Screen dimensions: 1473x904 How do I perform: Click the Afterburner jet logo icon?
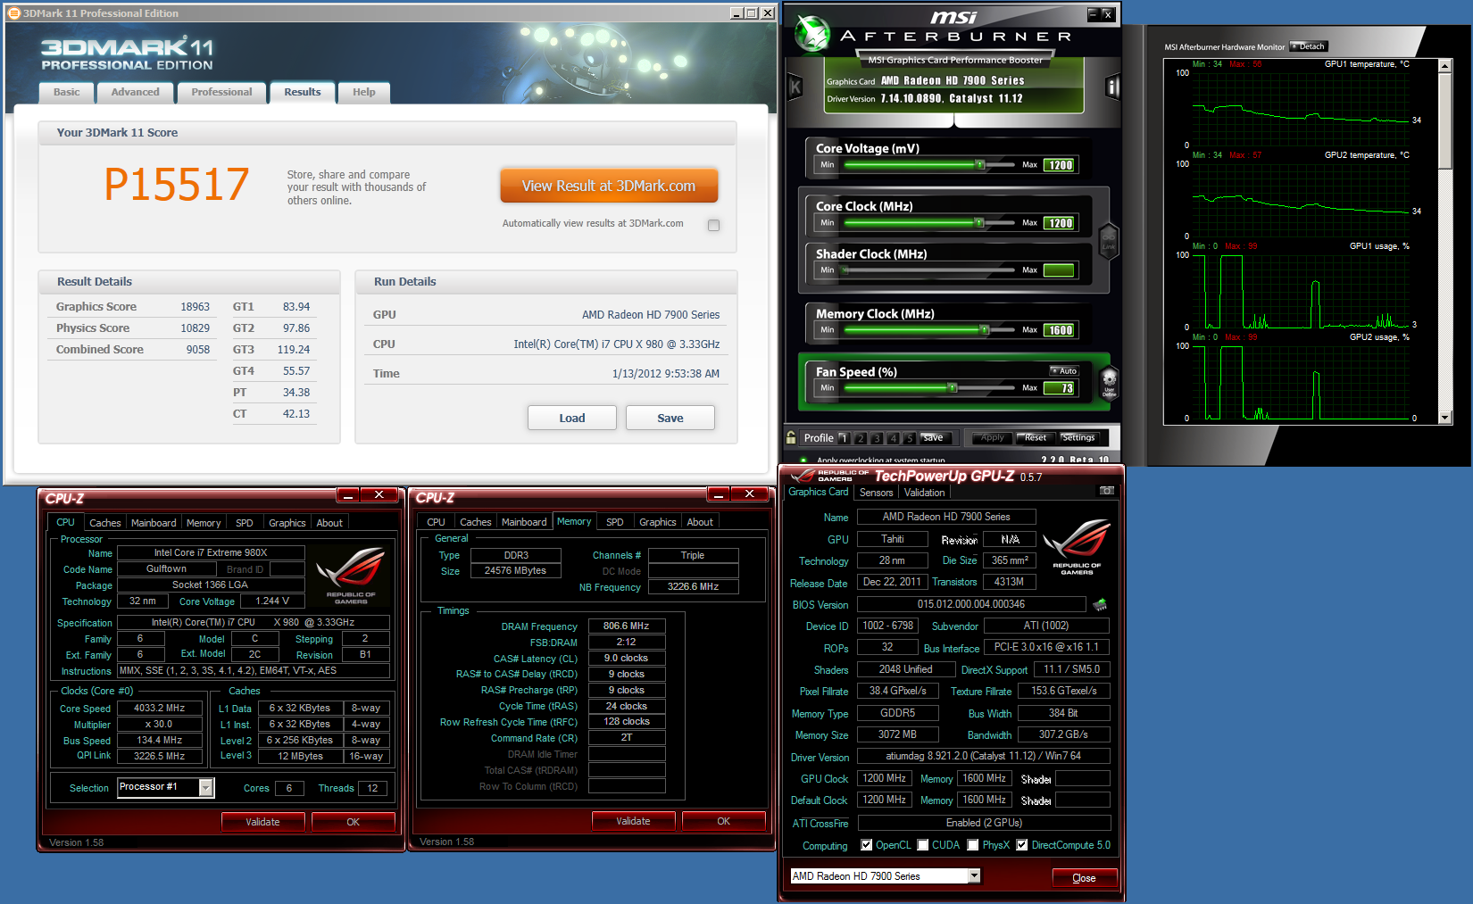pos(812,33)
